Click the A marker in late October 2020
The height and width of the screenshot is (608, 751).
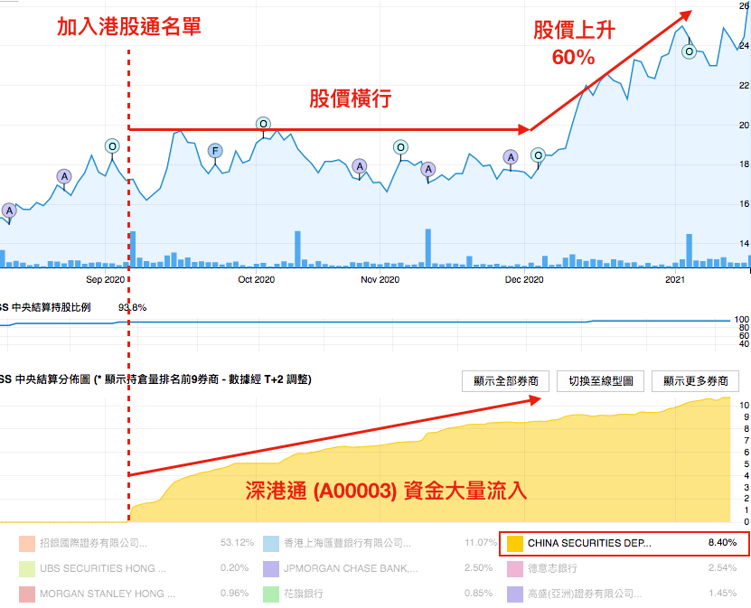(x=359, y=166)
